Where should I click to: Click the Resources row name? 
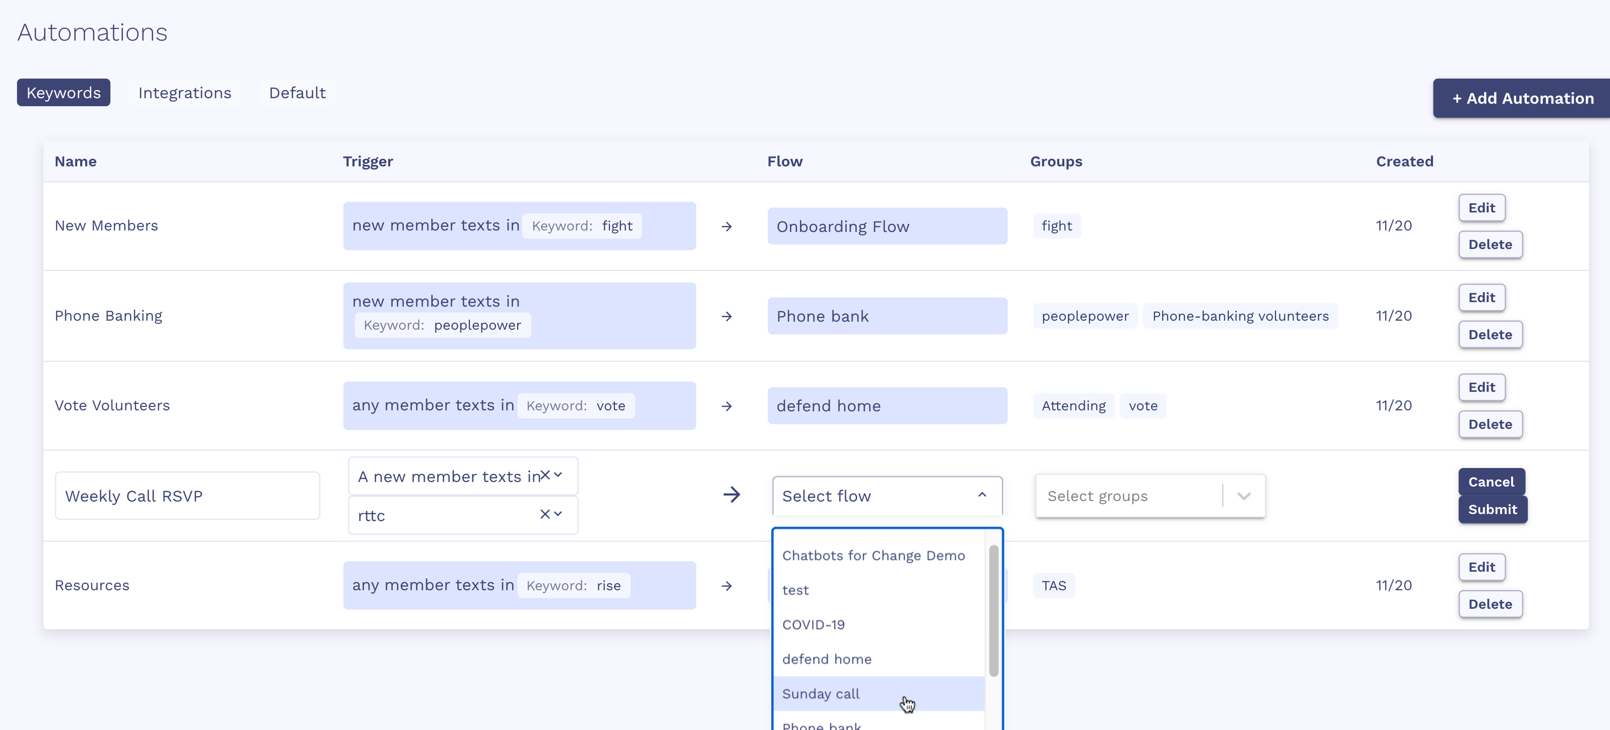pyautogui.click(x=92, y=585)
